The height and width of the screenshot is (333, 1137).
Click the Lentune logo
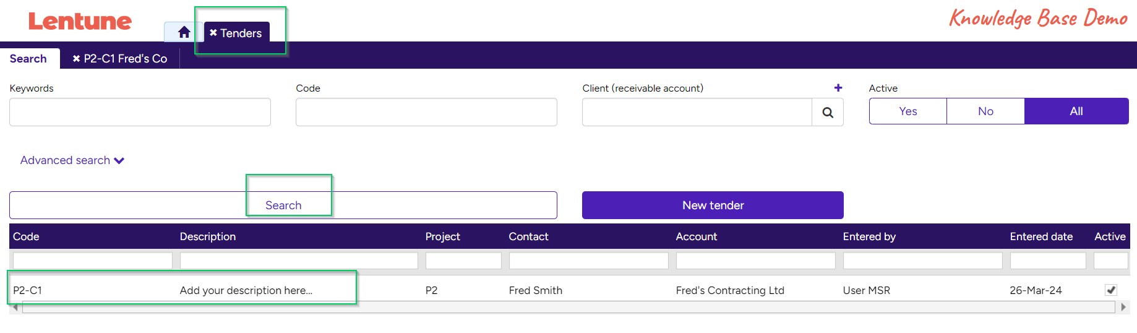click(80, 21)
